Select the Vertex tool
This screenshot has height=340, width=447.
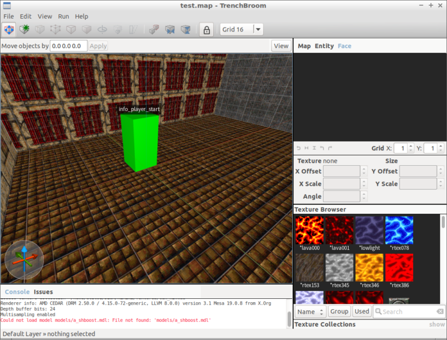coord(55,29)
